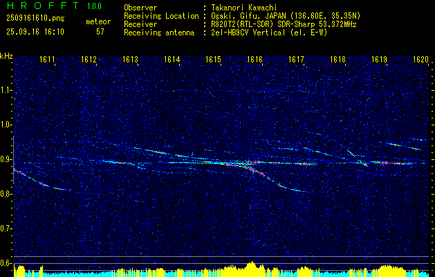Image resolution: width=435 pixels, height=277 pixels.
Task: Select the filename 2509161610.png
Action: [35, 19]
